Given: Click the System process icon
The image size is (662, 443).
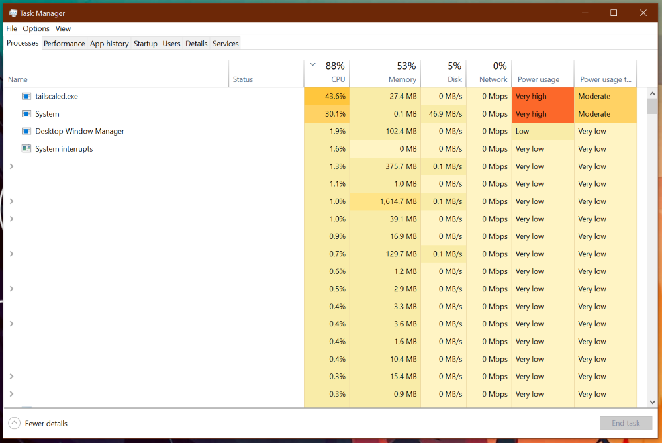Looking at the screenshot, I should [26, 113].
